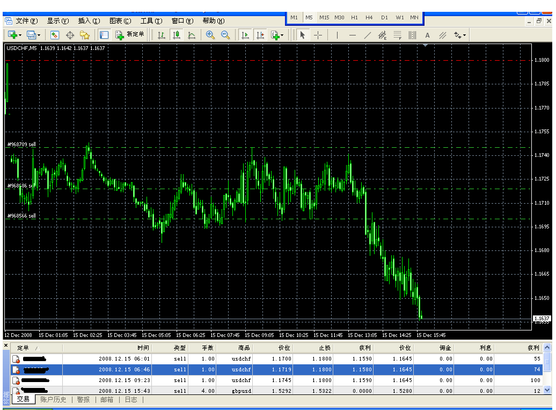Zoom in on the chart
Screen dimensions: 556x410
click(210, 35)
